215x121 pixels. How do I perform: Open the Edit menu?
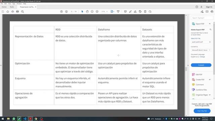(5, 4)
